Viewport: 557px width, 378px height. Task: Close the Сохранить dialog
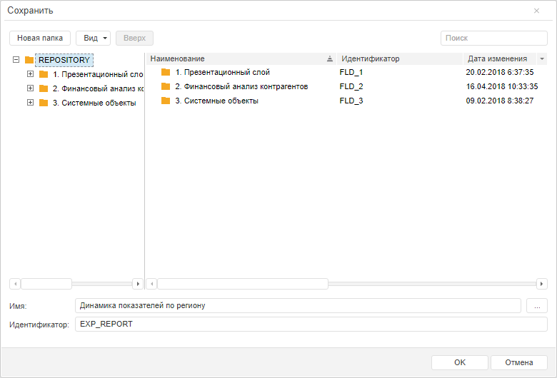point(537,11)
